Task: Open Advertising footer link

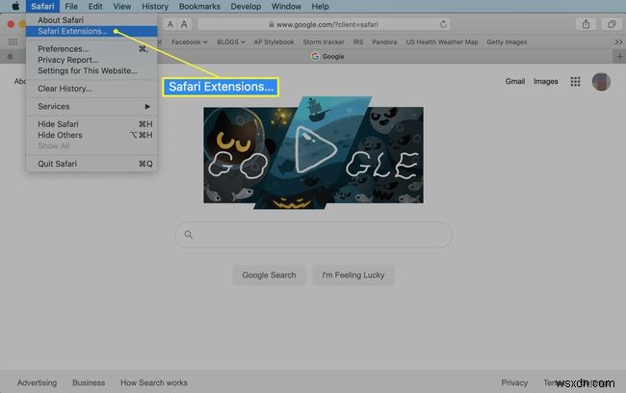Action: 37,382
